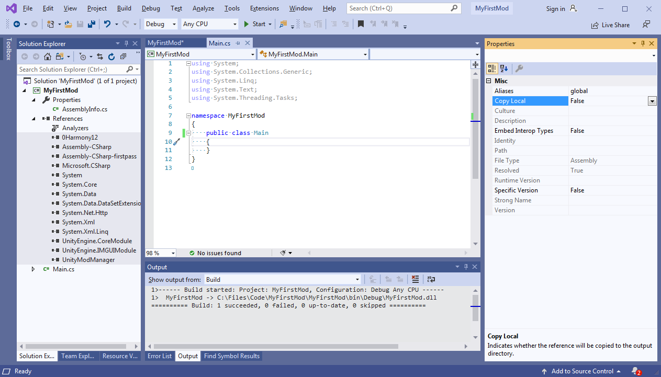Open the Toolbox side tab
The height and width of the screenshot is (377, 661).
tap(8, 49)
